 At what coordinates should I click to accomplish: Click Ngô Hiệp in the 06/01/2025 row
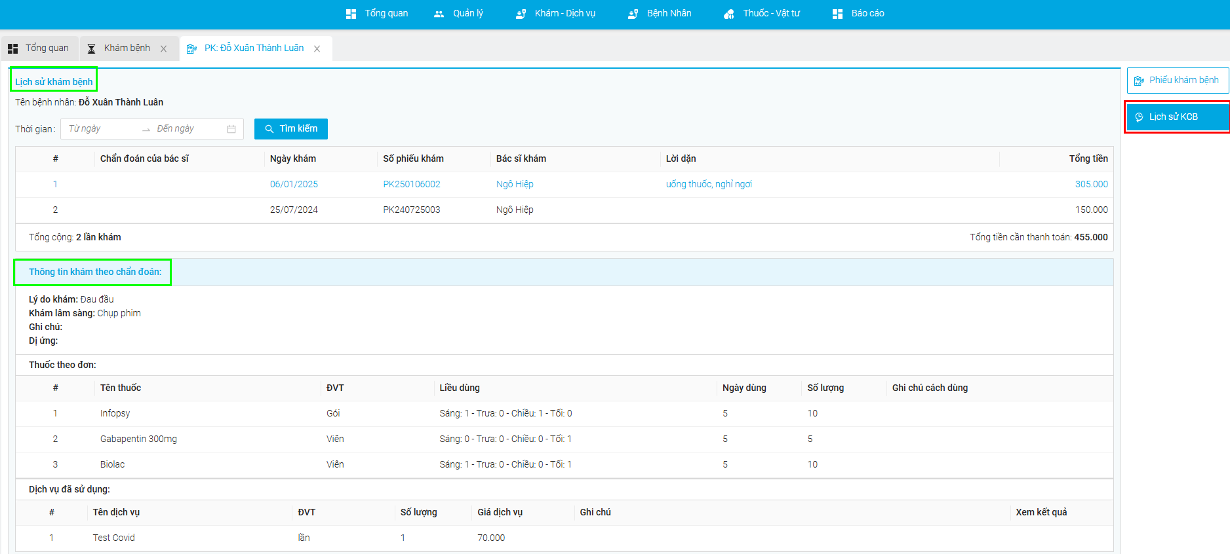[515, 185]
